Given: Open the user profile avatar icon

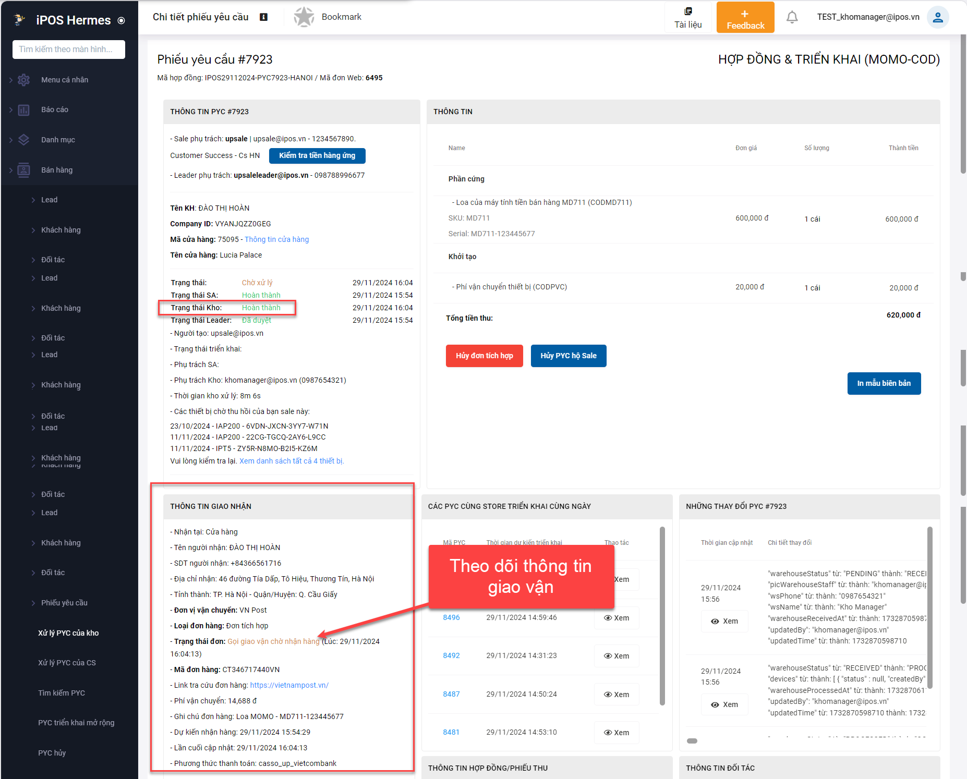Looking at the screenshot, I should [x=937, y=17].
